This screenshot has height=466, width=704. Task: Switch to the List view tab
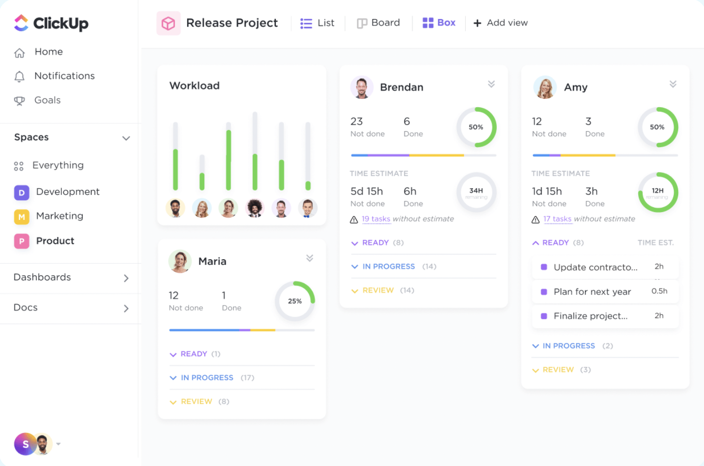[x=317, y=23]
